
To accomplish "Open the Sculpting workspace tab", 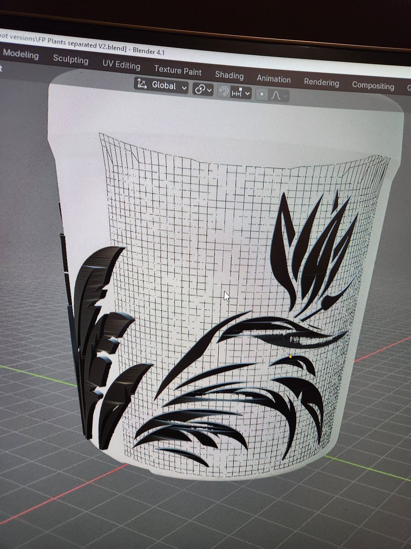I will point(71,59).
